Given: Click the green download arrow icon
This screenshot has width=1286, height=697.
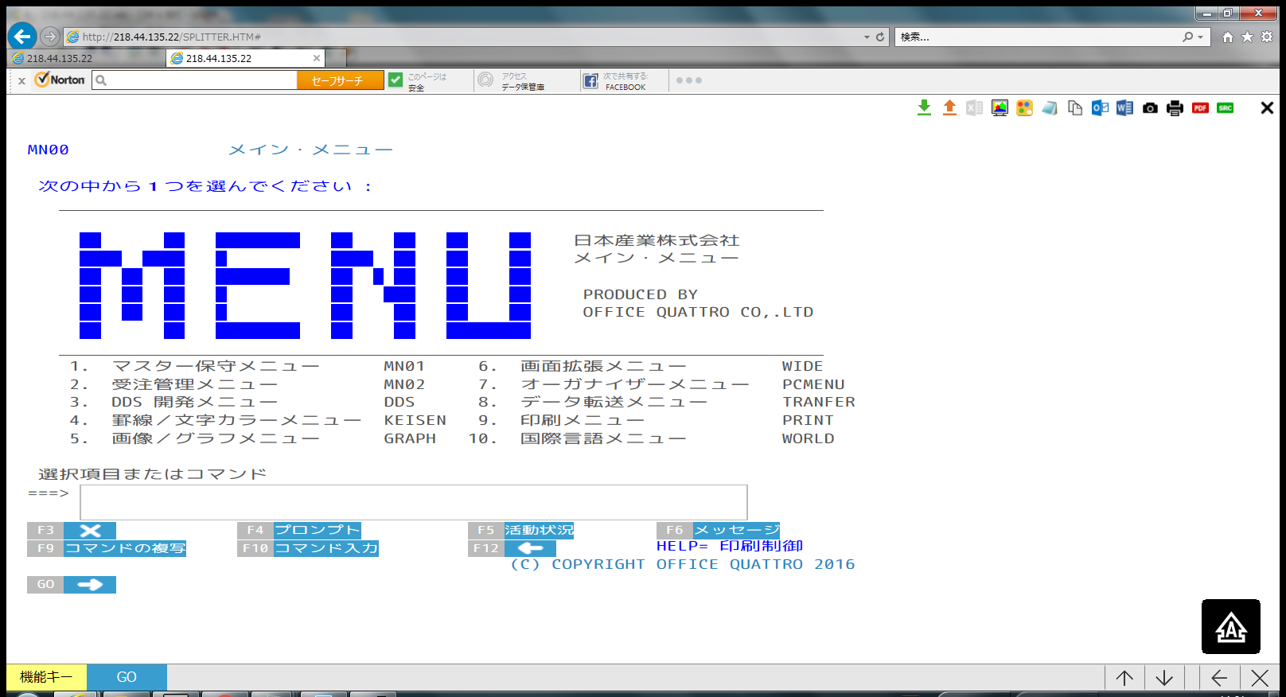Looking at the screenshot, I should coord(924,108).
